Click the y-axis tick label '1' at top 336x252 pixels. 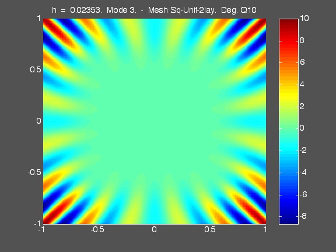(39, 19)
